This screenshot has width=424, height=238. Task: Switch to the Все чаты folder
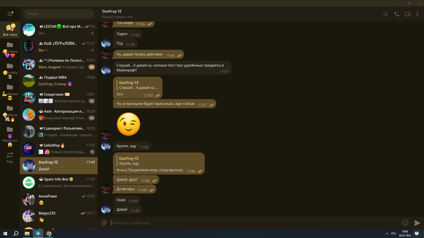pyautogui.click(x=10, y=30)
